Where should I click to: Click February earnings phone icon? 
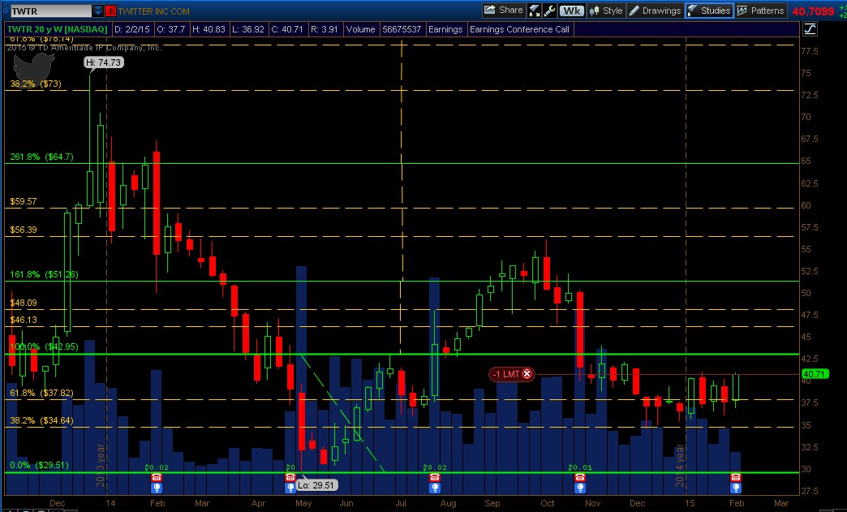tap(156, 477)
